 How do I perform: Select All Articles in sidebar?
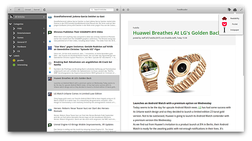point(27,17)
